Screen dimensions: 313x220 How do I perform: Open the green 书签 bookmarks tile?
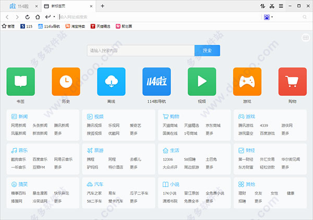tap(20, 82)
